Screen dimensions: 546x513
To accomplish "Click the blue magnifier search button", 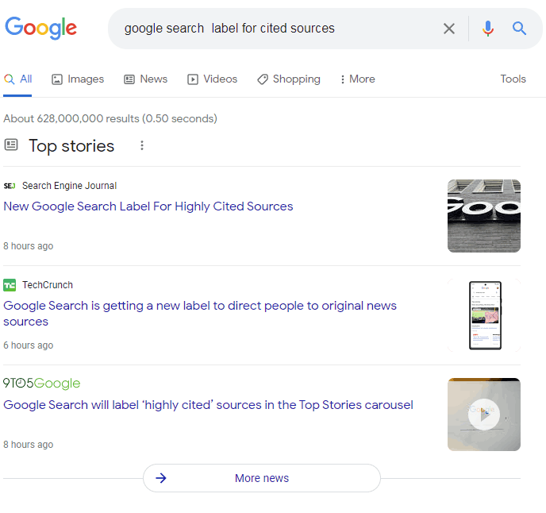I will (520, 29).
